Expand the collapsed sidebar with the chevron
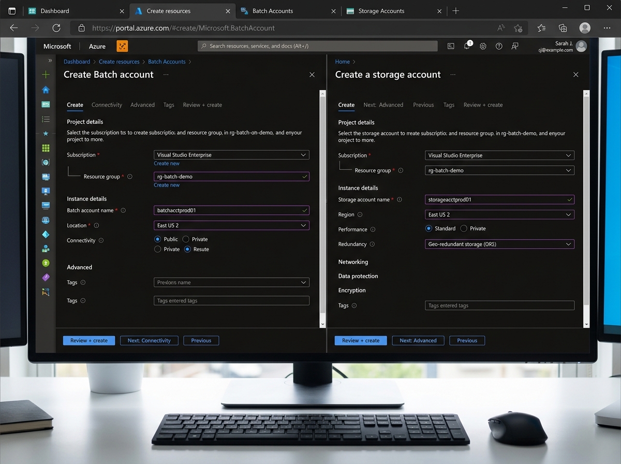The width and height of the screenshot is (621, 464). point(50,60)
